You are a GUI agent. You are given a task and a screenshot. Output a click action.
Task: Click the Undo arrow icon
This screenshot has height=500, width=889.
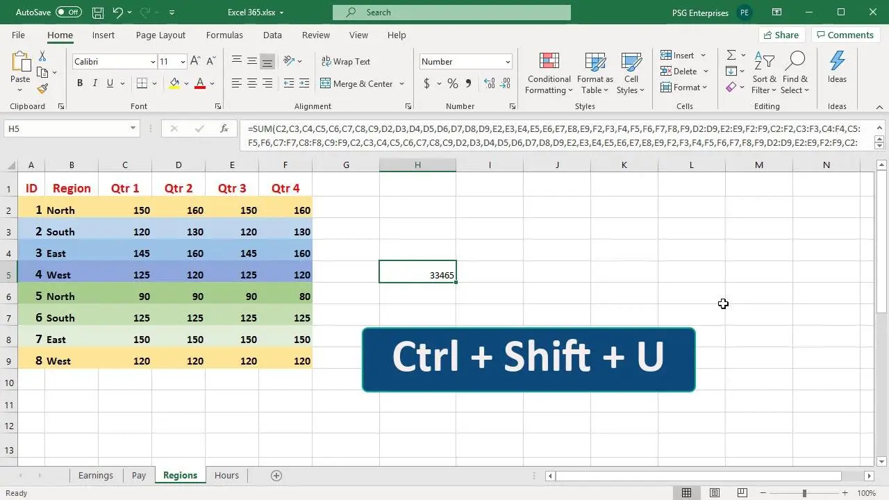pos(117,12)
